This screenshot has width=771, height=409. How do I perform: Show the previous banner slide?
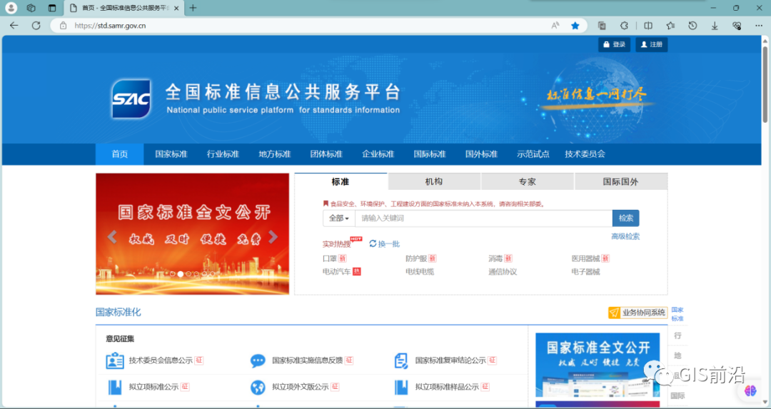click(x=111, y=238)
